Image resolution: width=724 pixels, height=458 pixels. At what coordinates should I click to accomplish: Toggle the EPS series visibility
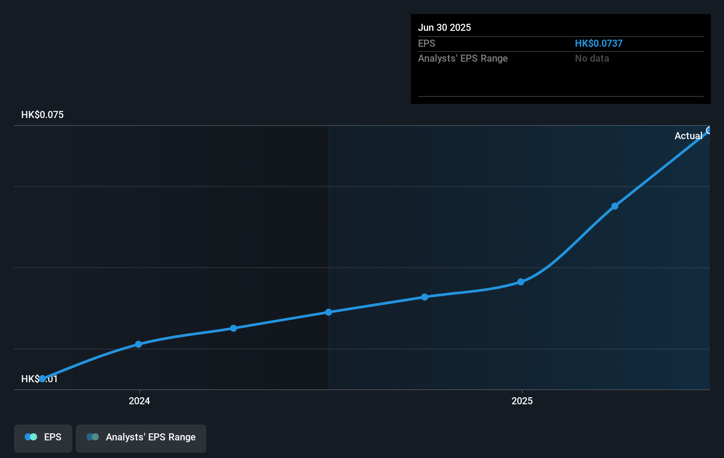click(x=43, y=438)
